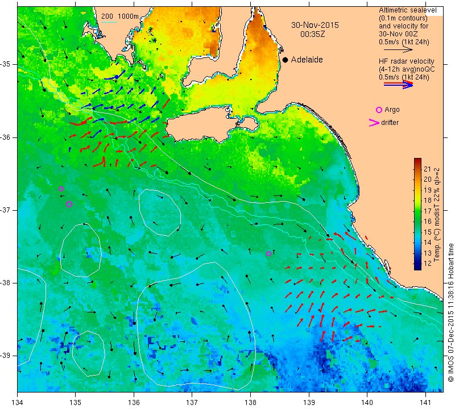This screenshot has width=455, height=409.
Task: Click the cyan 200m contour legend line
Action: tap(109, 22)
